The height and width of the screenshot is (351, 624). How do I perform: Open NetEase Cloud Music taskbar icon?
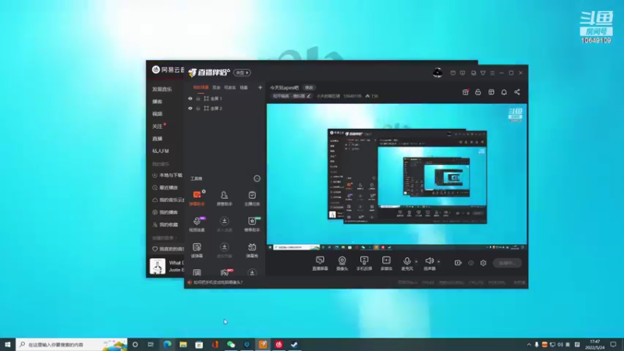pyautogui.click(x=278, y=345)
